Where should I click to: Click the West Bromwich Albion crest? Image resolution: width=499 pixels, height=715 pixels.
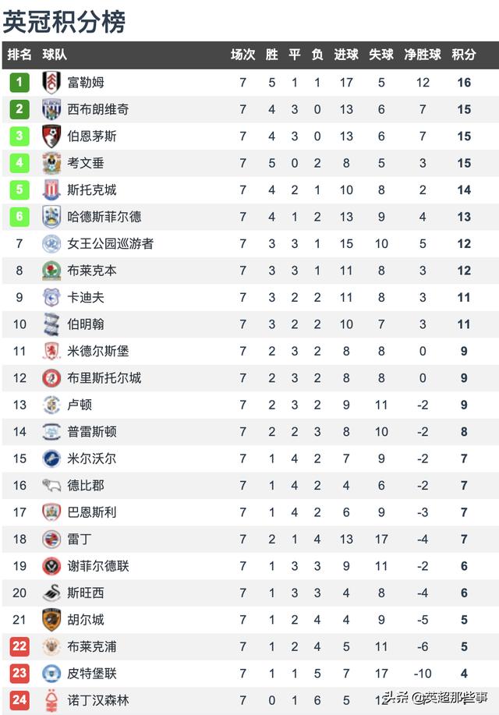coord(51,109)
